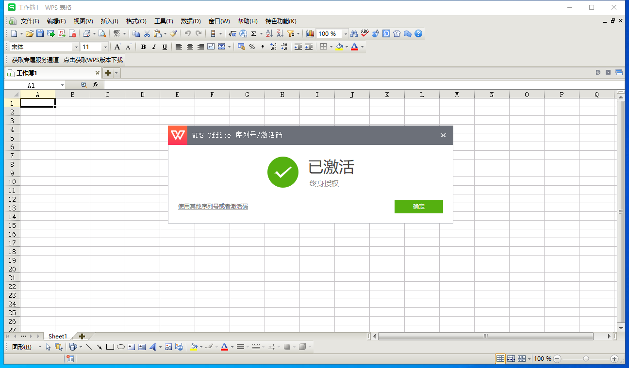The height and width of the screenshot is (368, 629).
Task: Run the ABC spell check
Action: coord(364,33)
